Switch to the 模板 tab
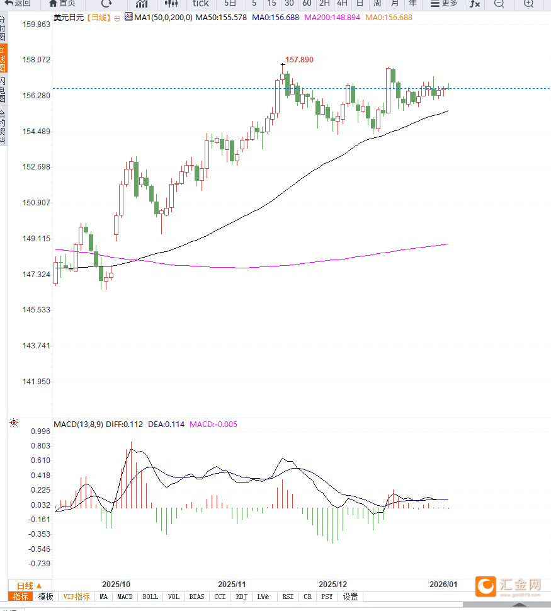The width and height of the screenshot is (551, 611). click(45, 597)
